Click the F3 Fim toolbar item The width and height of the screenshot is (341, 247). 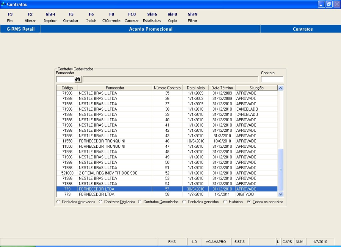(x=10, y=17)
